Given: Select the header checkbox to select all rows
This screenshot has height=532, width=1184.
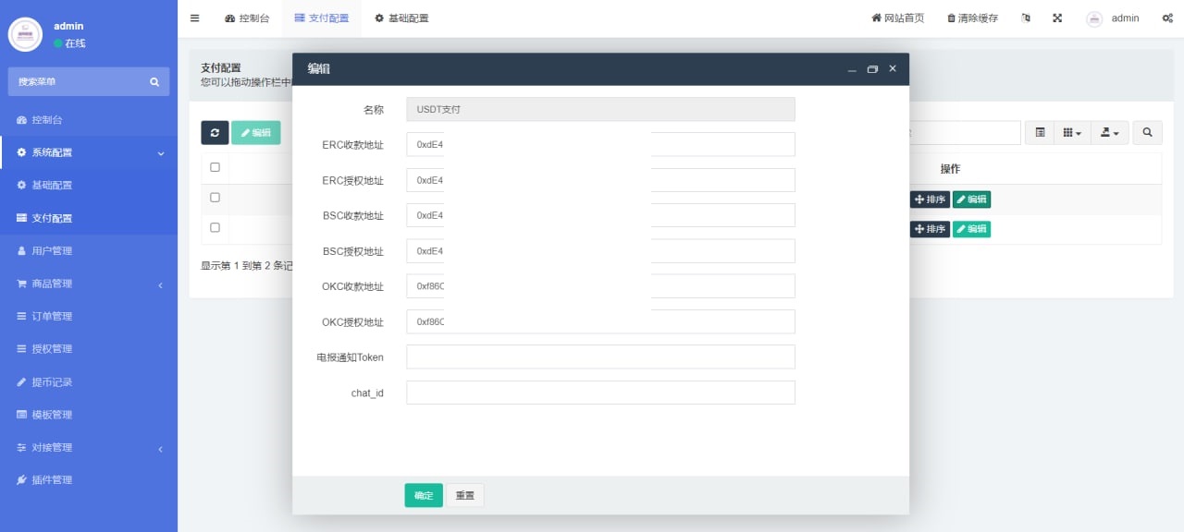Looking at the screenshot, I should coord(215,167).
